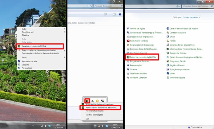Open the Ícones pequenos view dropdown
The width and height of the screenshot is (214, 129).
point(192,17)
